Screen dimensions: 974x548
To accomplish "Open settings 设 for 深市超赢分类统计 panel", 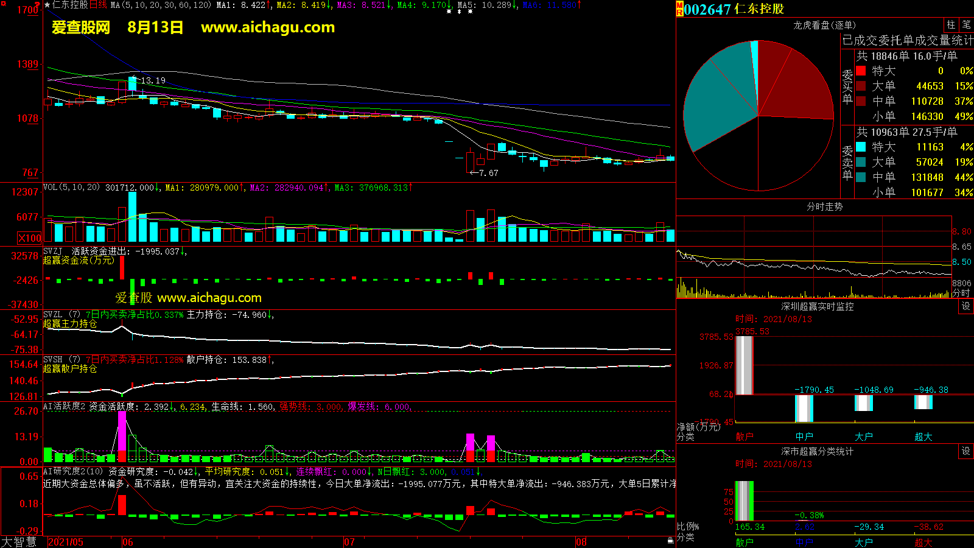I will 965,451.
